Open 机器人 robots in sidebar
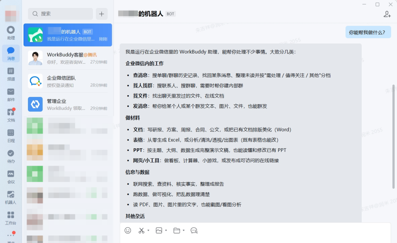Viewport: 397px width, 243px height. [11, 197]
